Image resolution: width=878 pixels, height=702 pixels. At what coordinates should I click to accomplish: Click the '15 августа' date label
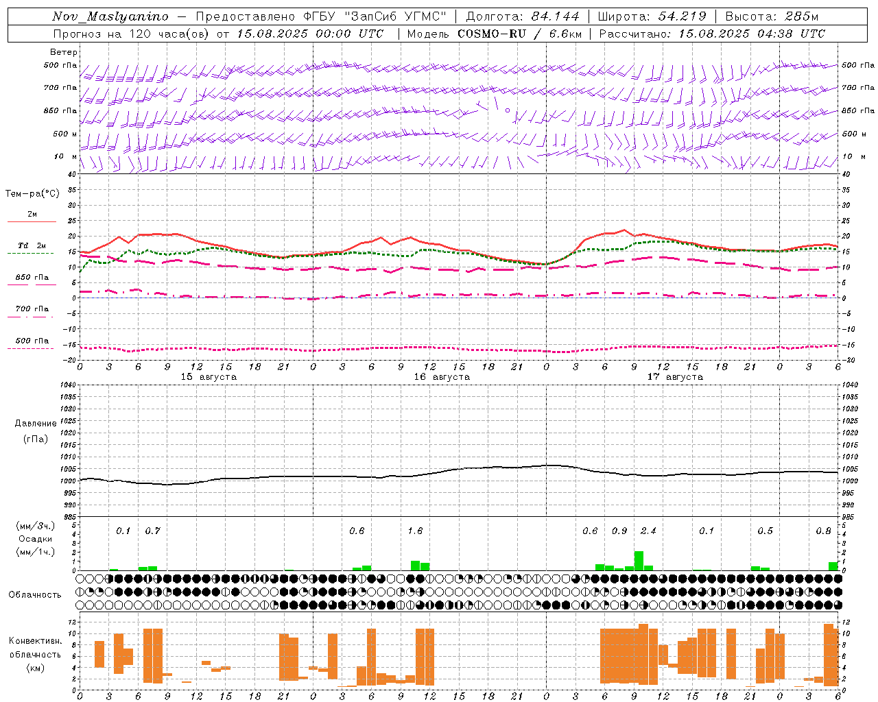point(209,377)
